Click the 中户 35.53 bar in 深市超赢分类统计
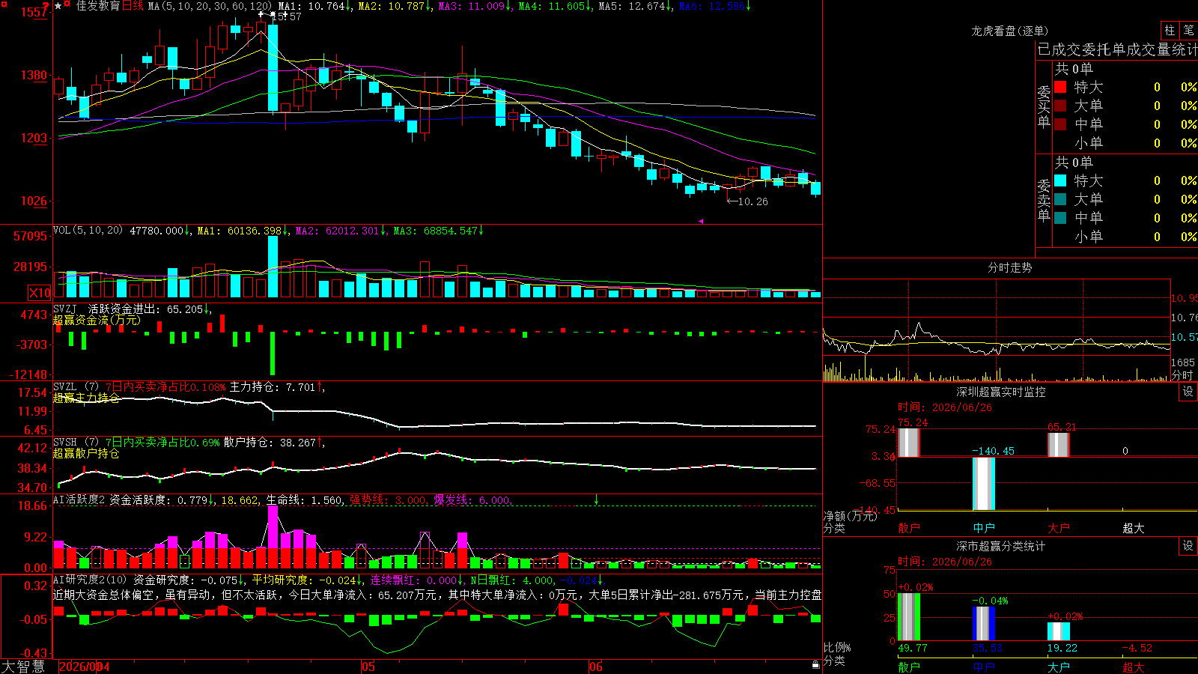 (x=984, y=623)
